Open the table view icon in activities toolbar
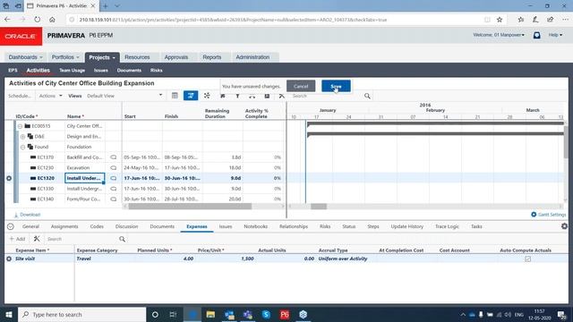The width and height of the screenshot is (573, 322). coord(175,96)
